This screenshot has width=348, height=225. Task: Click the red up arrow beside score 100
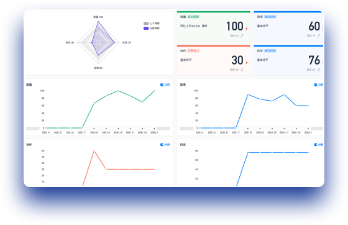click(247, 29)
